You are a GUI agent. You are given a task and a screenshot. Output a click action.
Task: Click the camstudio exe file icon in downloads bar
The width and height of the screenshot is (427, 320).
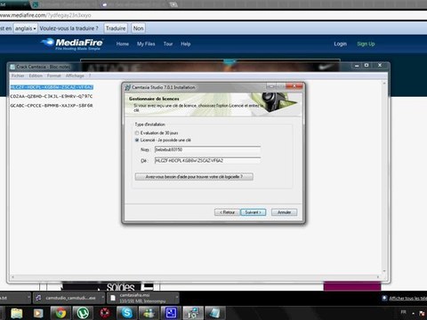point(38,298)
